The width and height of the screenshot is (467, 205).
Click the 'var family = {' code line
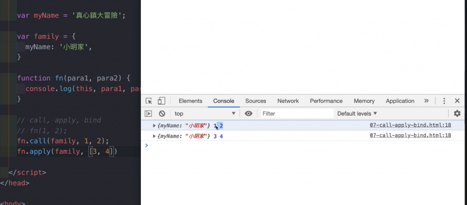[x=47, y=36]
